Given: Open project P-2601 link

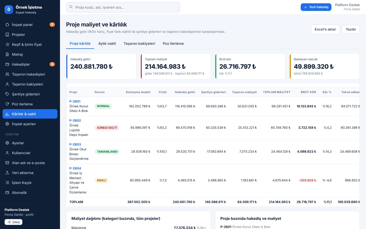Looking at the screenshot, I should click(x=75, y=101).
